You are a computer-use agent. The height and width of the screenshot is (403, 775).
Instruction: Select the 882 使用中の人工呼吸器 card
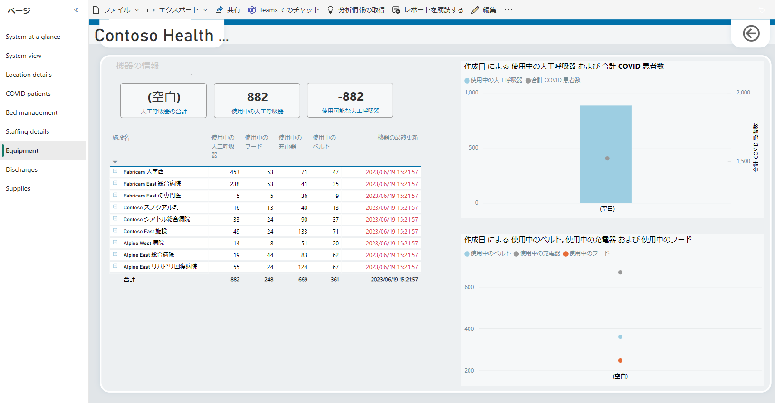point(257,101)
